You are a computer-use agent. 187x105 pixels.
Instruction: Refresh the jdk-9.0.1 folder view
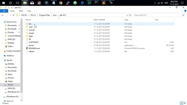130,15
